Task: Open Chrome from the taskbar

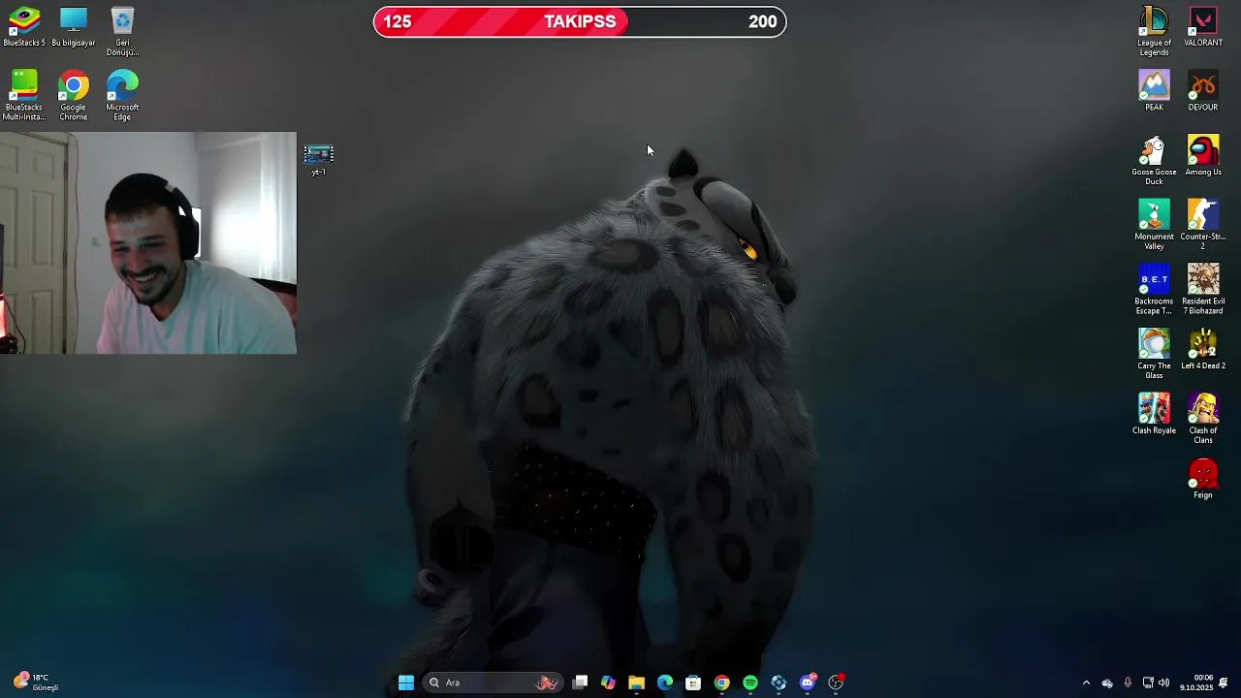Action: tap(721, 682)
